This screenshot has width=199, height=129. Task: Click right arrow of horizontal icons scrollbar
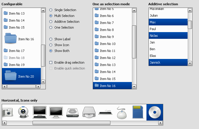point(160,123)
